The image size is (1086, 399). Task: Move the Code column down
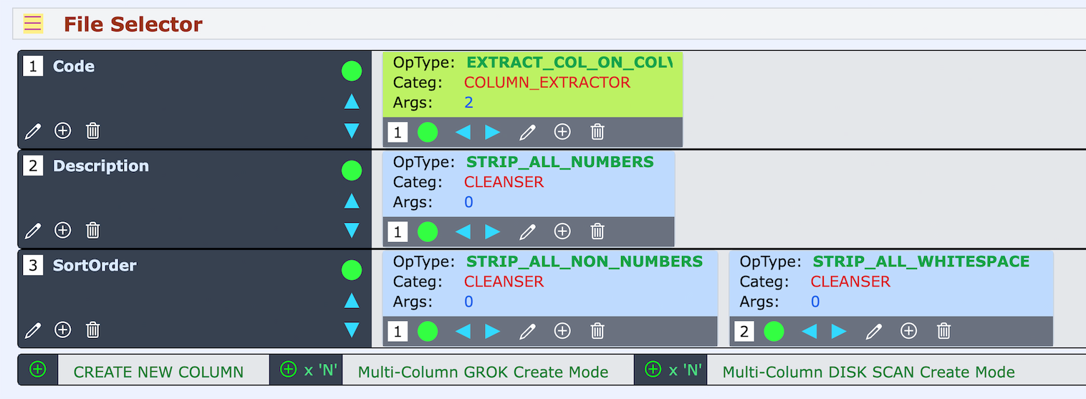pos(352,130)
